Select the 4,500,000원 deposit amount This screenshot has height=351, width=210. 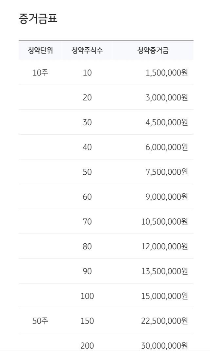click(167, 122)
